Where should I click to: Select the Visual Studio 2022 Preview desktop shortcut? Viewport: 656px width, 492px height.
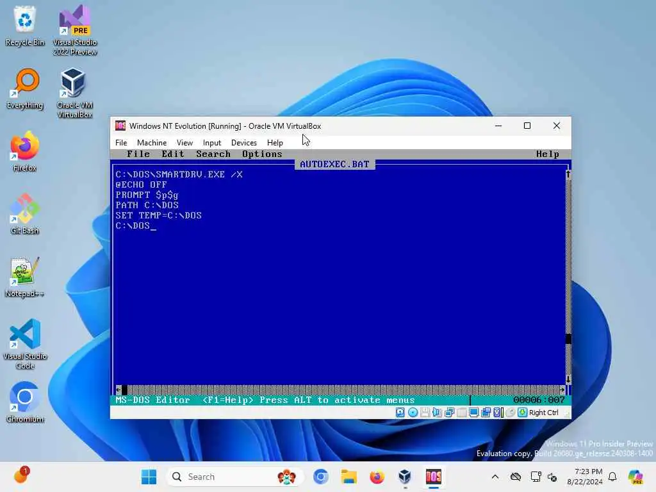75,30
